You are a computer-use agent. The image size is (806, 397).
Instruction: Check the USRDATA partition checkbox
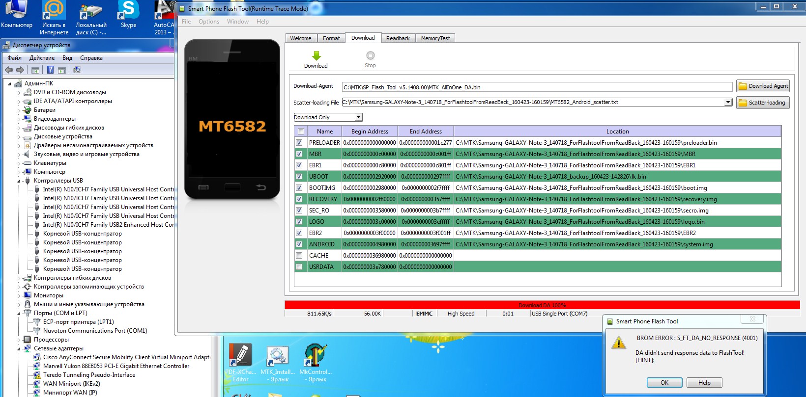[x=299, y=267]
